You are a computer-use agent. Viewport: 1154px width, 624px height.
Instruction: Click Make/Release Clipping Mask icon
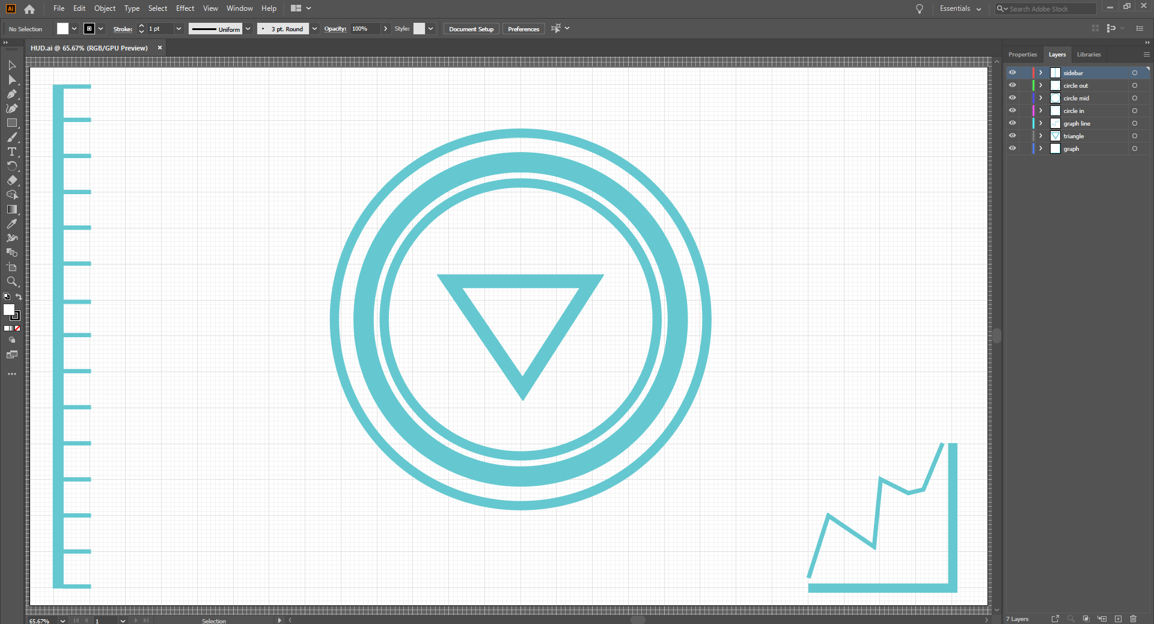(x=1086, y=619)
